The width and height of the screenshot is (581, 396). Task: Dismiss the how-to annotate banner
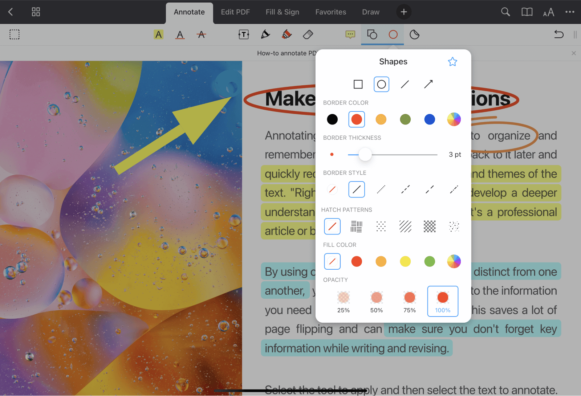coord(573,53)
